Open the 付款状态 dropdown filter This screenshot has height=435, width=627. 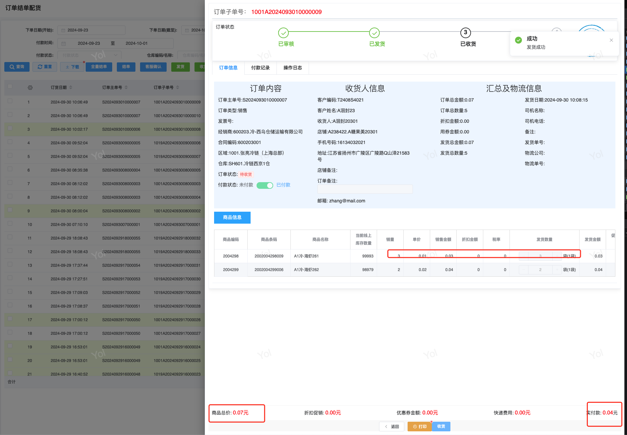(x=89, y=55)
